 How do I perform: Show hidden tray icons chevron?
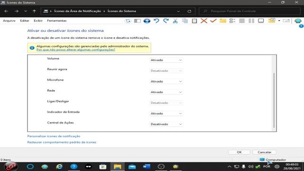coord(229,167)
